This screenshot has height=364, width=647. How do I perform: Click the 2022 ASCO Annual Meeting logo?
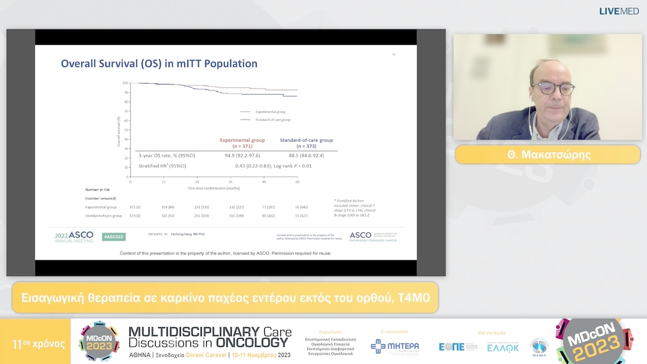coord(74,236)
